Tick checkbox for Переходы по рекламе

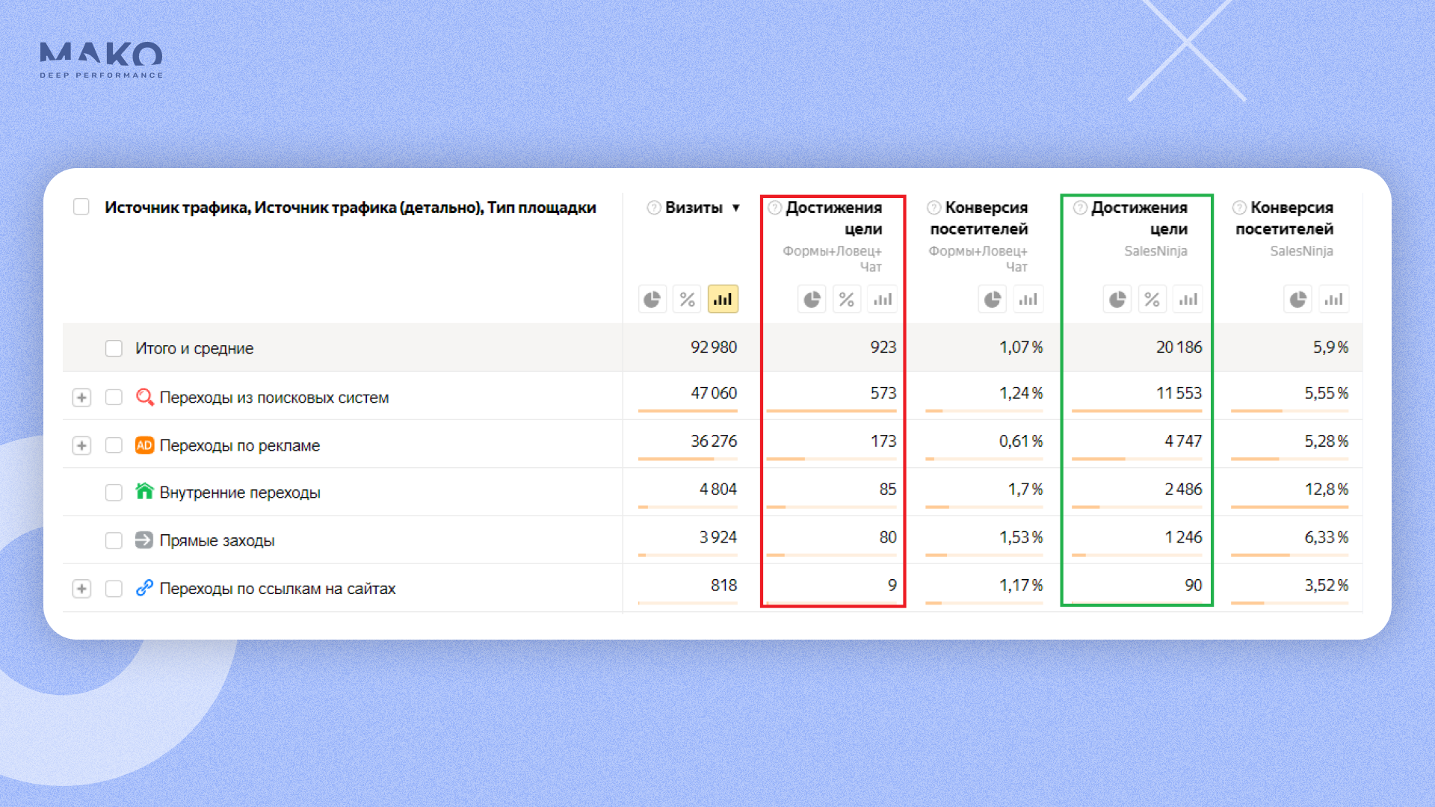[x=114, y=445]
